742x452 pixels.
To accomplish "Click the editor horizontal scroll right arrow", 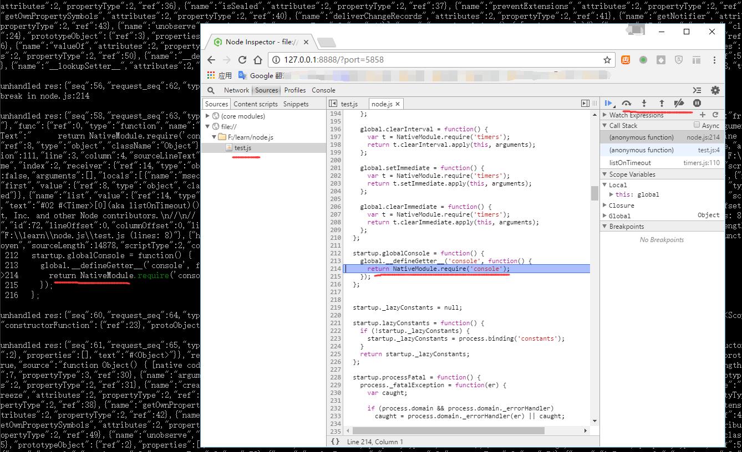I will coord(585,430).
